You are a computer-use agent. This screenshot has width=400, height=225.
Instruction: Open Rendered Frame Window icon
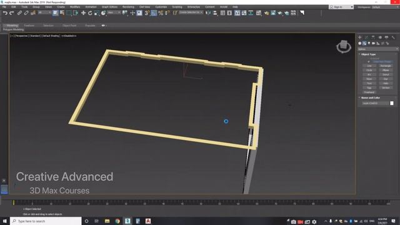[273, 13]
